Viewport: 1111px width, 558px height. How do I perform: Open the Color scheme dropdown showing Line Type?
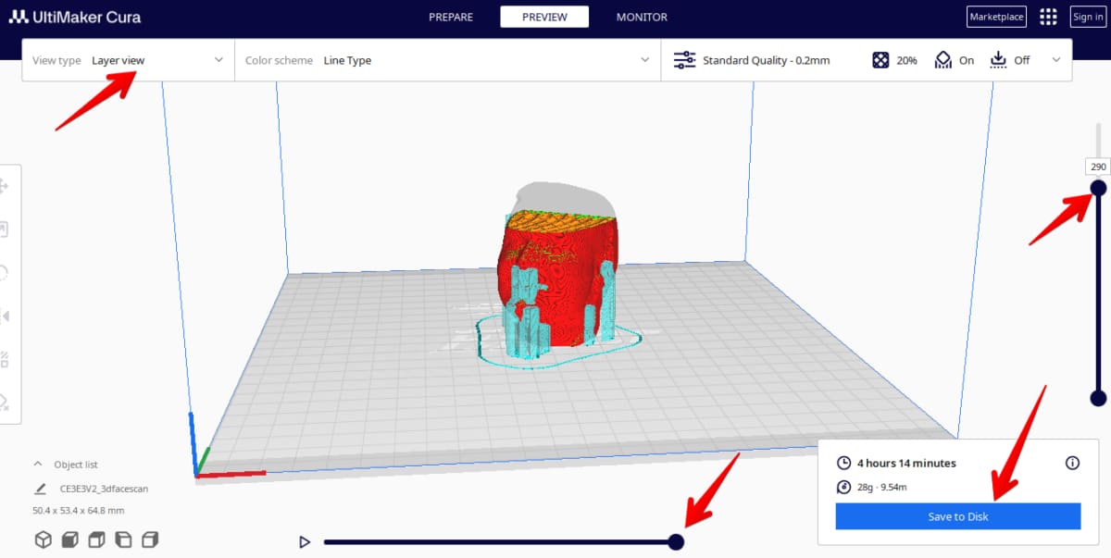447,60
